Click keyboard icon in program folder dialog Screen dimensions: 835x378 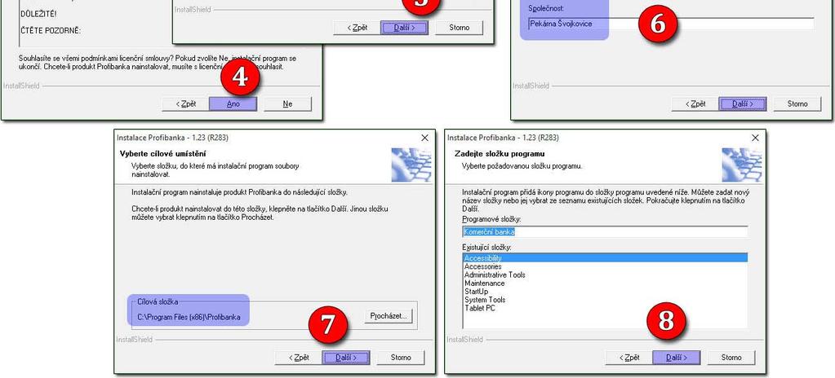click(742, 165)
